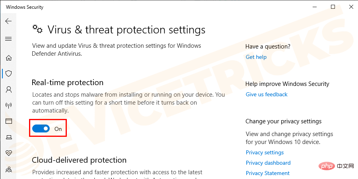
Task: Open the Give us feedback link
Action: (267, 94)
